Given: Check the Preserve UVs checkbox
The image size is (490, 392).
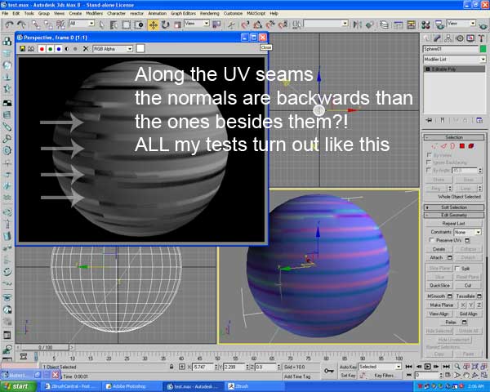Looking at the screenshot, I should click(x=432, y=240).
